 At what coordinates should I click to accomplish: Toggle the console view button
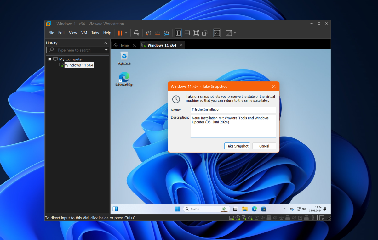217,33
